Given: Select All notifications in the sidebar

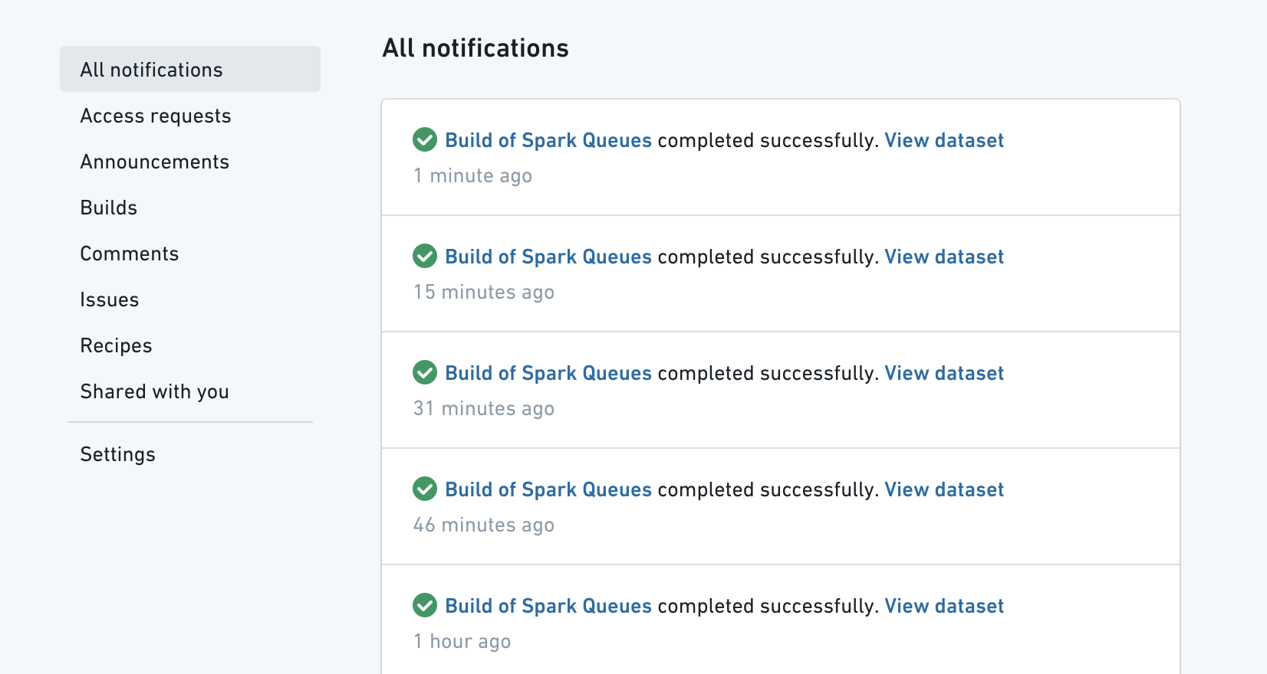Looking at the screenshot, I should coord(190,69).
